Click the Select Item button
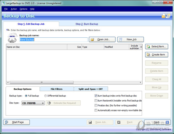The image size is (174, 134). click(x=157, y=46)
